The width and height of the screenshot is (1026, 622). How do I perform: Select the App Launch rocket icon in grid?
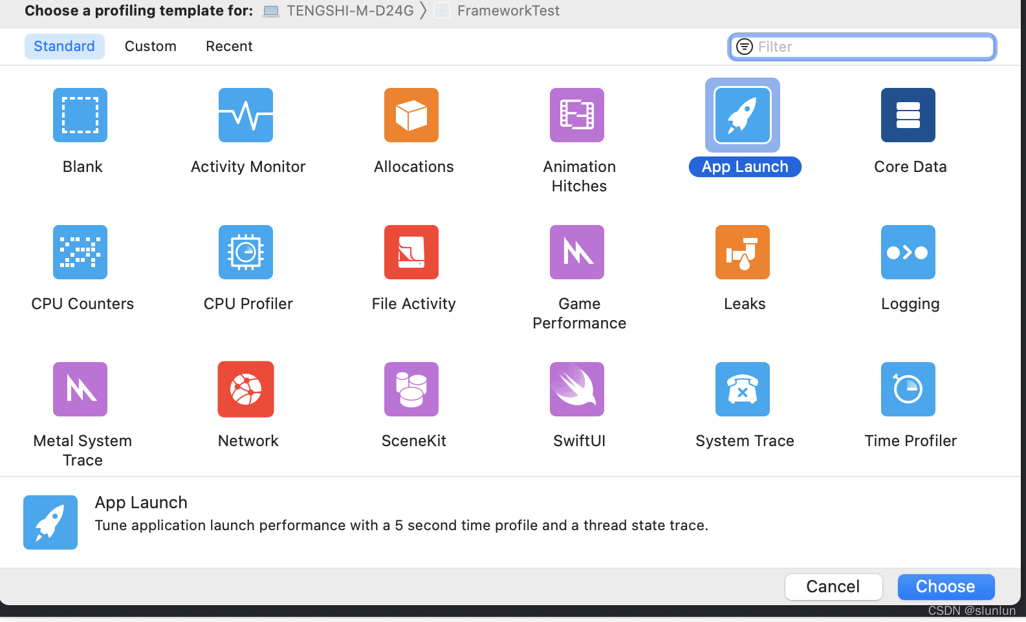[743, 115]
